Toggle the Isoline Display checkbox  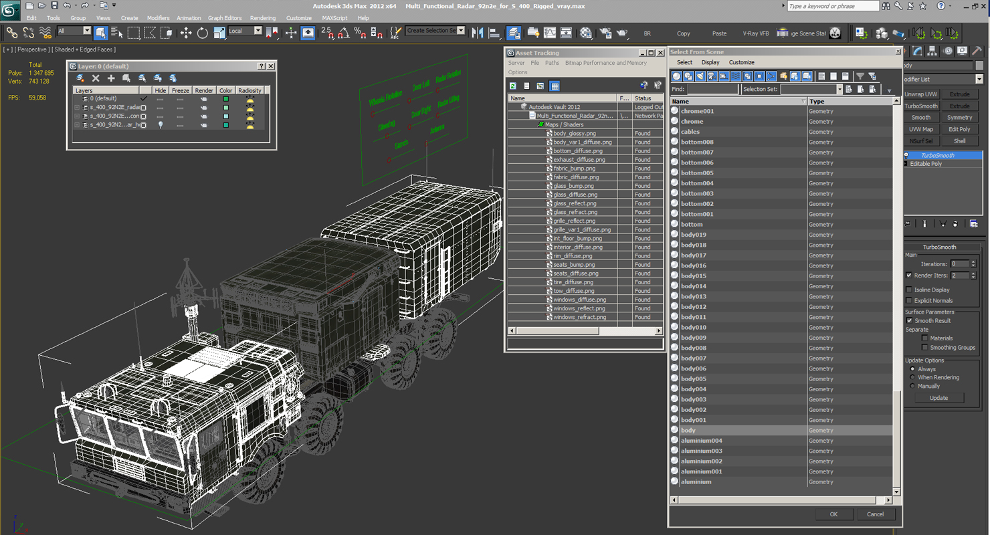point(909,290)
